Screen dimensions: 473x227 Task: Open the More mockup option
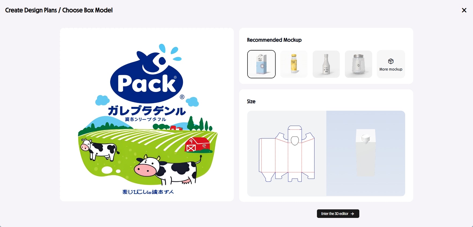[391, 64]
